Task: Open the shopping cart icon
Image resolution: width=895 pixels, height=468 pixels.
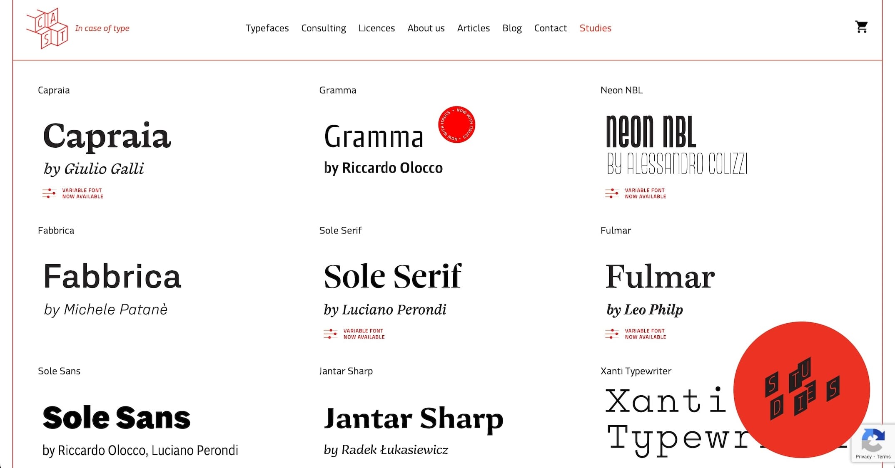Action: (861, 27)
